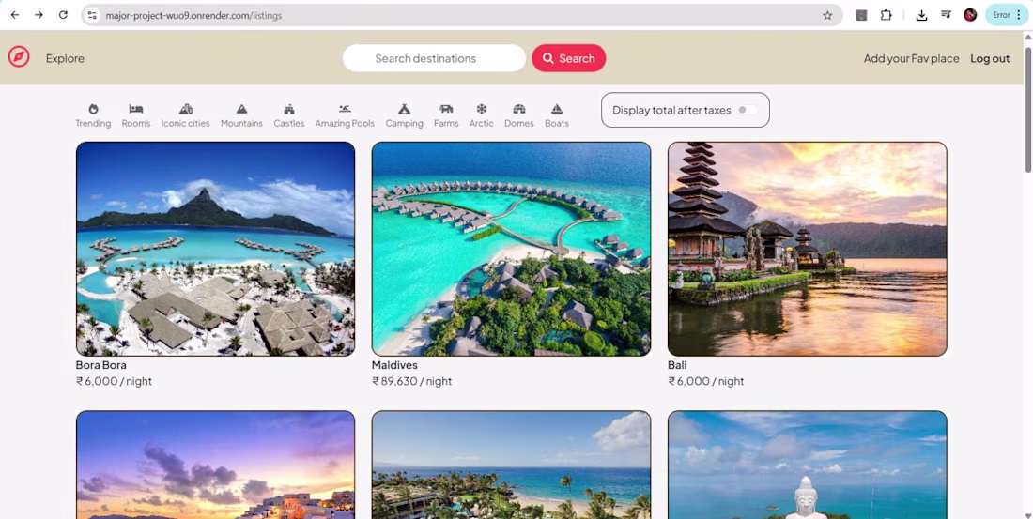Open the white Buddha statue listing photo

click(807, 465)
